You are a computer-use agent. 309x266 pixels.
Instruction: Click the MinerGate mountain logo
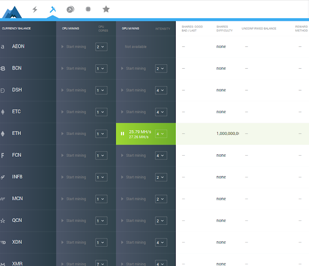(x=12, y=12)
